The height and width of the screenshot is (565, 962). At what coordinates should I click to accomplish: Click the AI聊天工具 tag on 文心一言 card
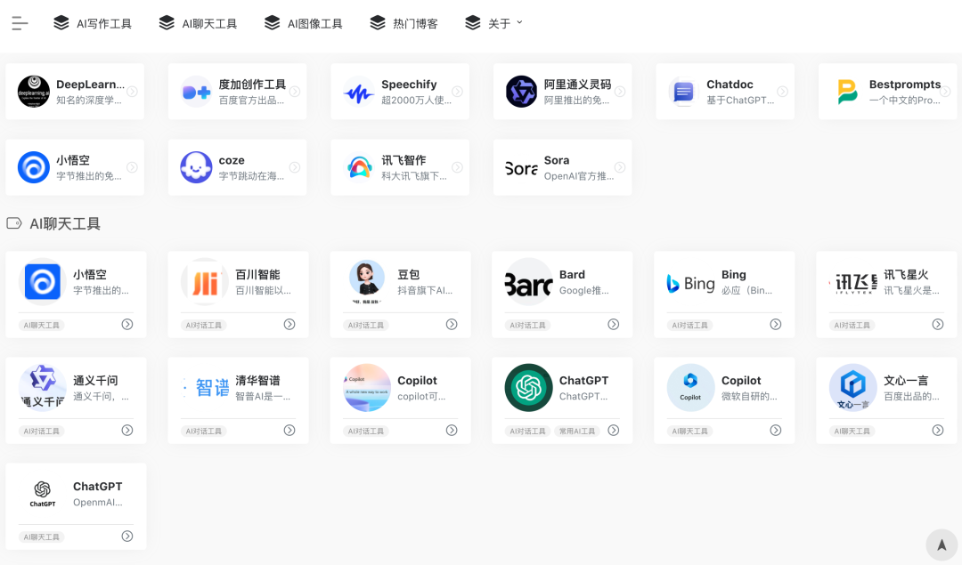tap(852, 432)
